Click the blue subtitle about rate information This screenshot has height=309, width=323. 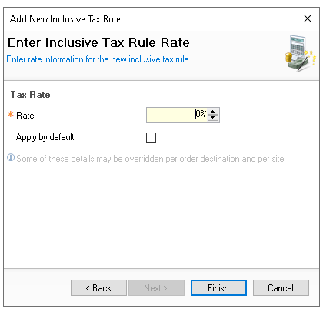click(98, 59)
